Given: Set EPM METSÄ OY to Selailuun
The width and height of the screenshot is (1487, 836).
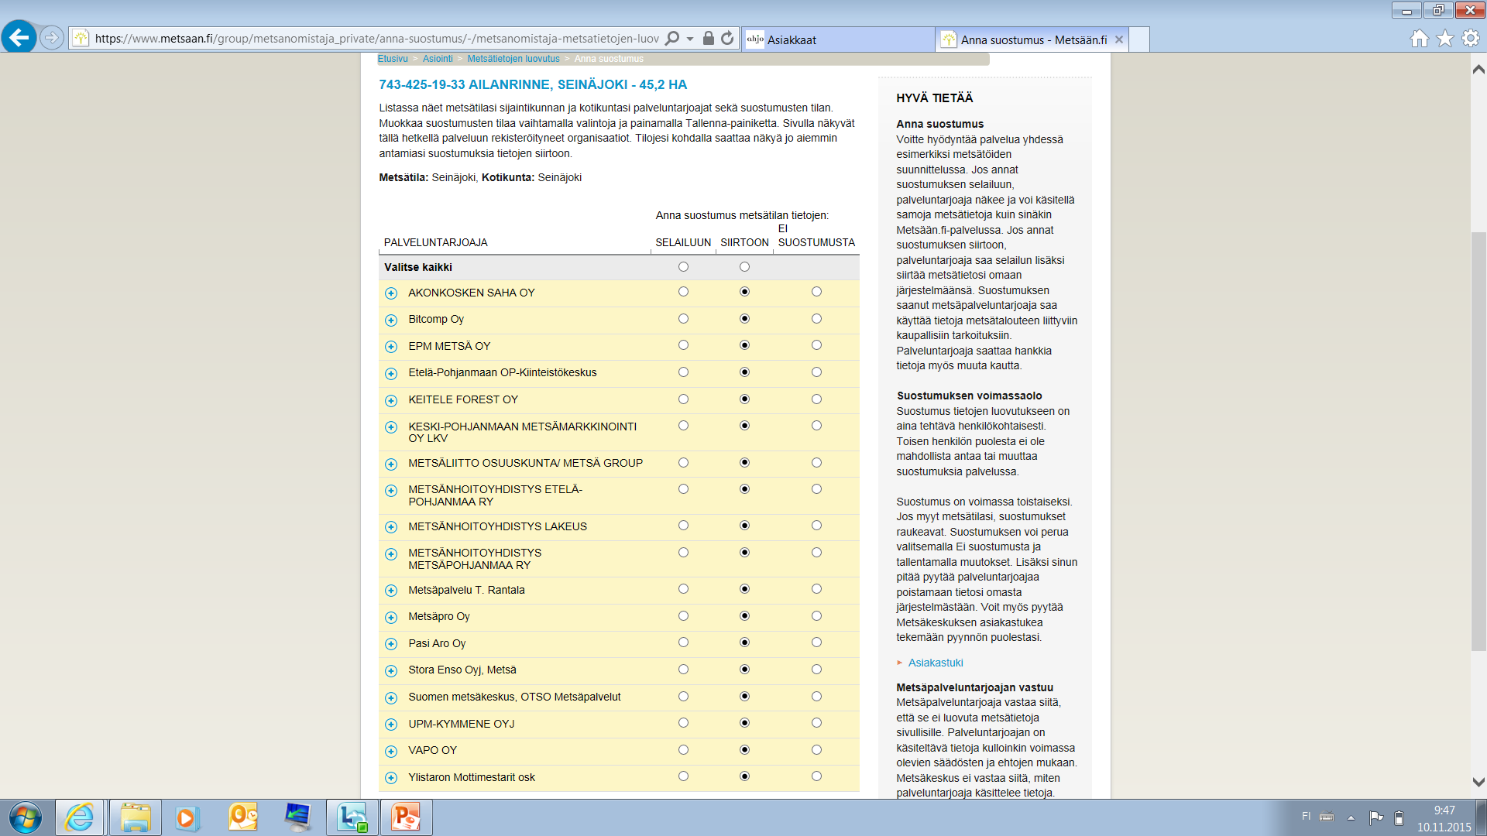Looking at the screenshot, I should [x=683, y=345].
